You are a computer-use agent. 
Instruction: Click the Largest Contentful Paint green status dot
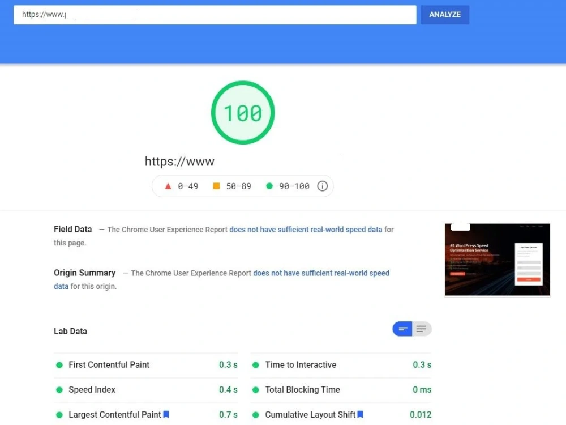pyautogui.click(x=59, y=415)
